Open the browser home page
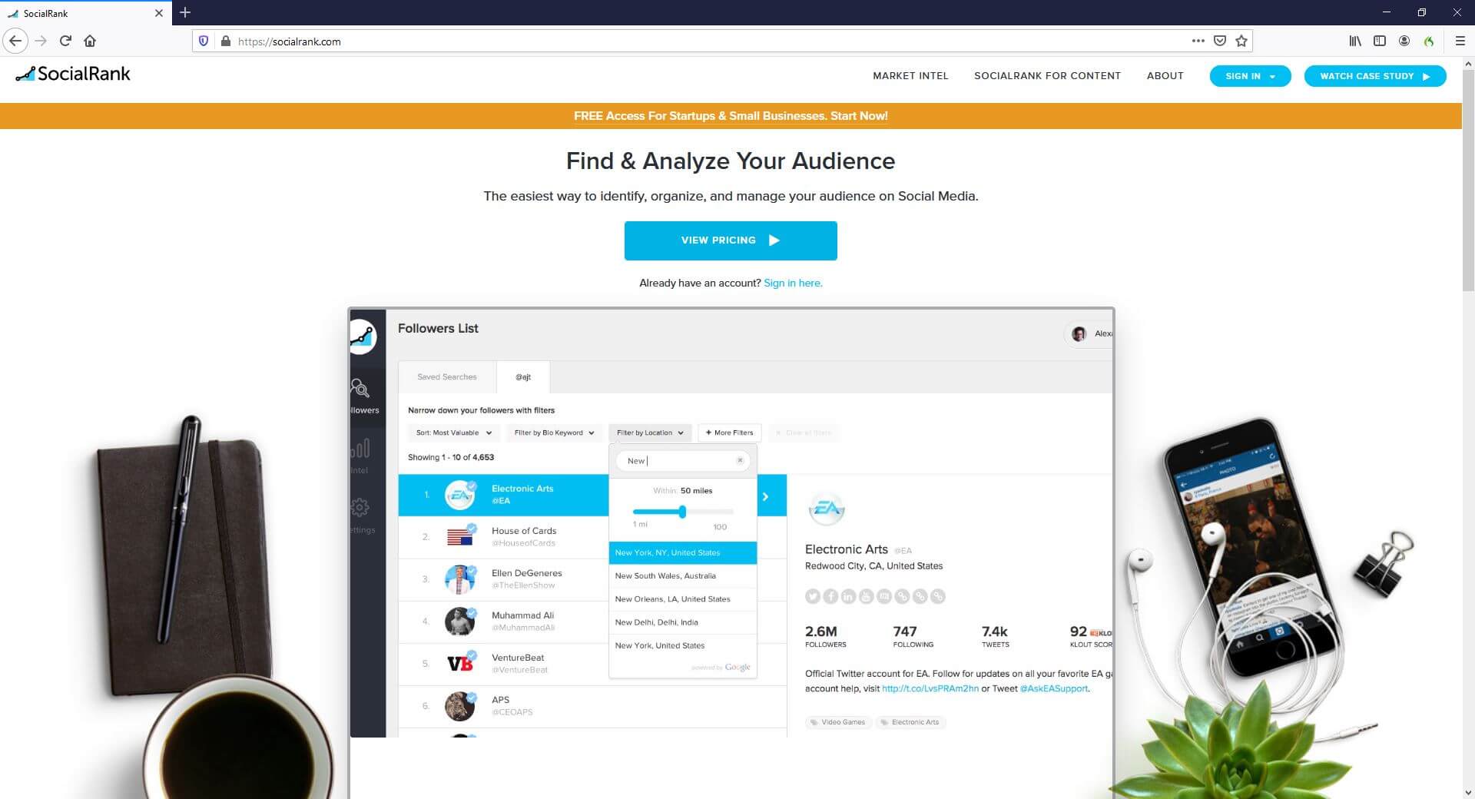The image size is (1475, 799). pos(90,41)
